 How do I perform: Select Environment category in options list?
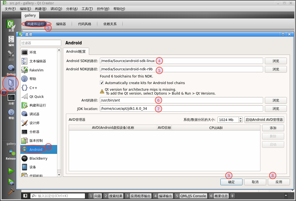point(39,52)
